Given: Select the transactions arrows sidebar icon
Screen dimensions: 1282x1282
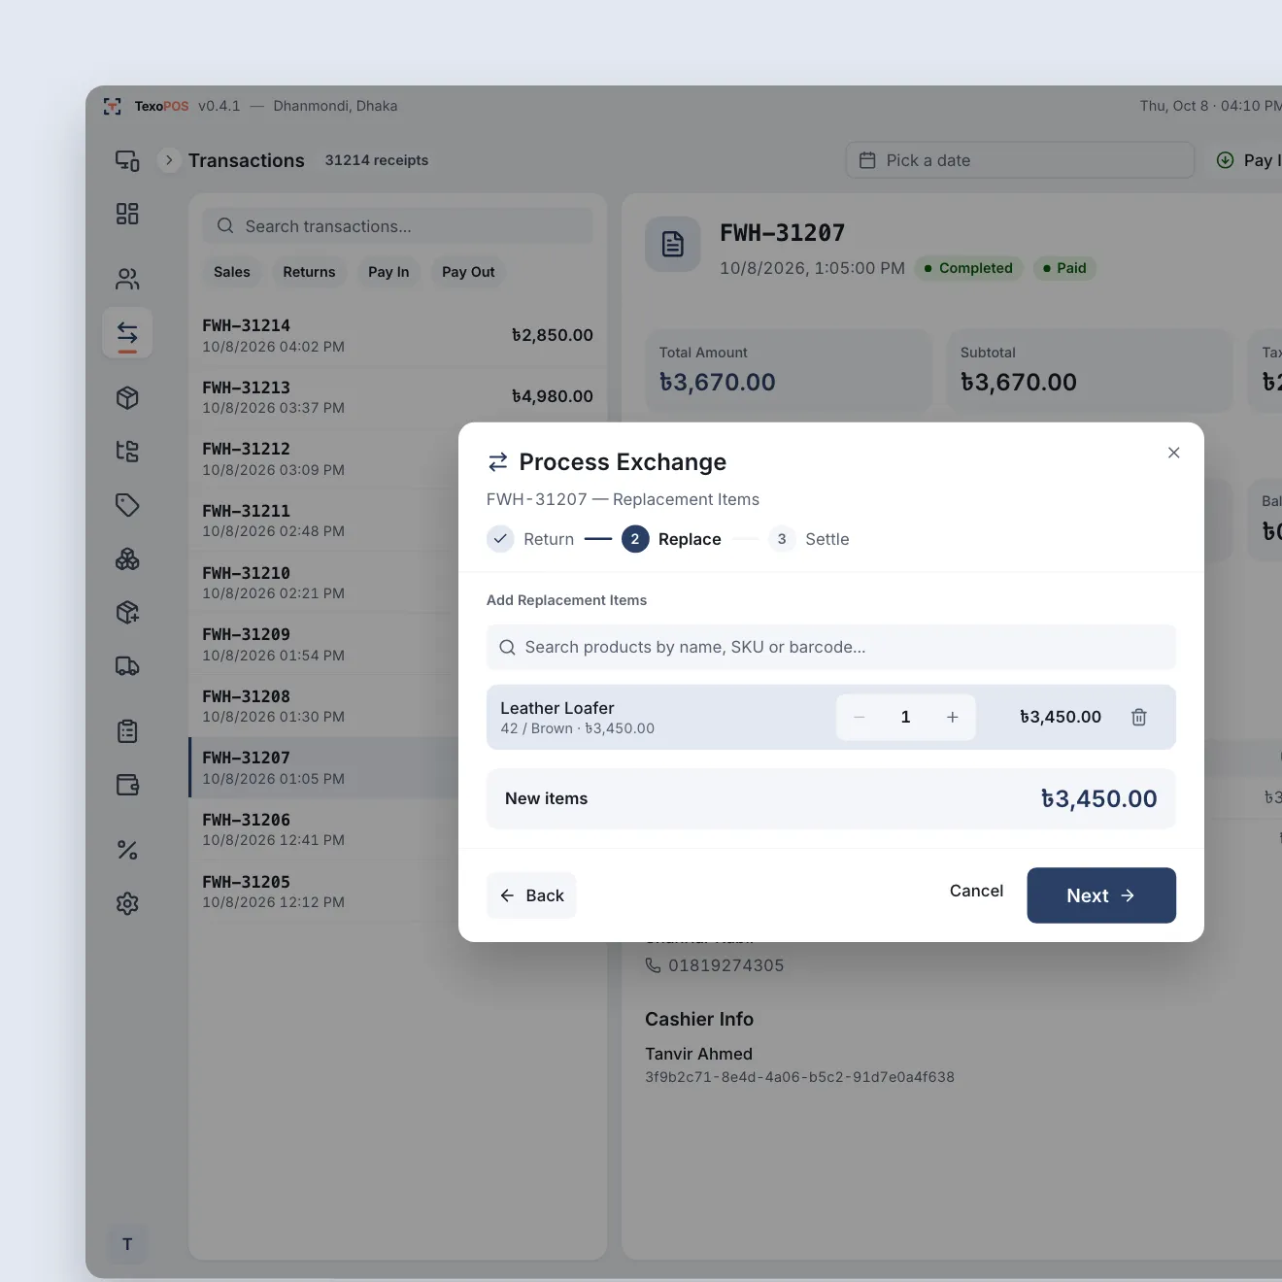Looking at the screenshot, I should click(127, 333).
